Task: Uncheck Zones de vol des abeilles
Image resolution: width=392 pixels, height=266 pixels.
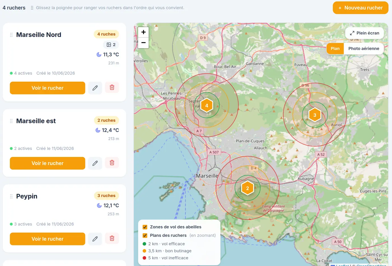Action: point(145,227)
